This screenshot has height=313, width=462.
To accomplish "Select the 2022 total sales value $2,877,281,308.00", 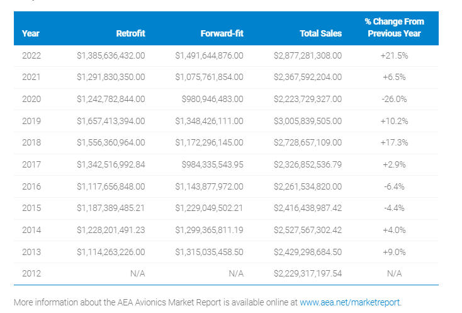I will click(308, 55).
